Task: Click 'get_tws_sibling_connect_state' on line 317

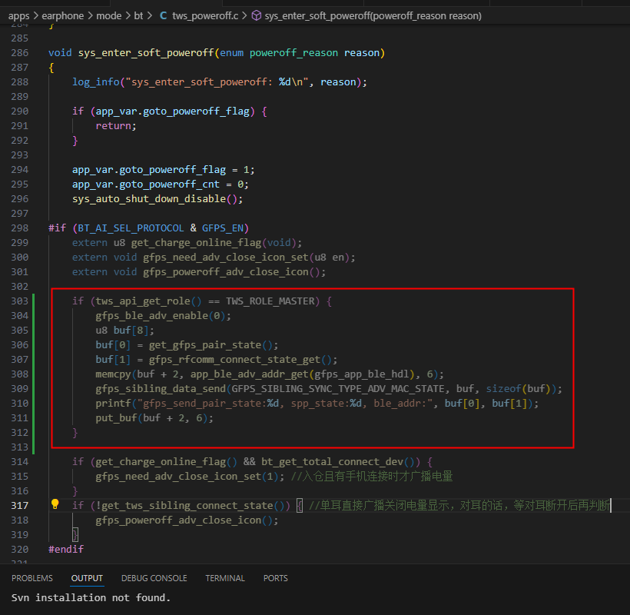Action: click(187, 506)
